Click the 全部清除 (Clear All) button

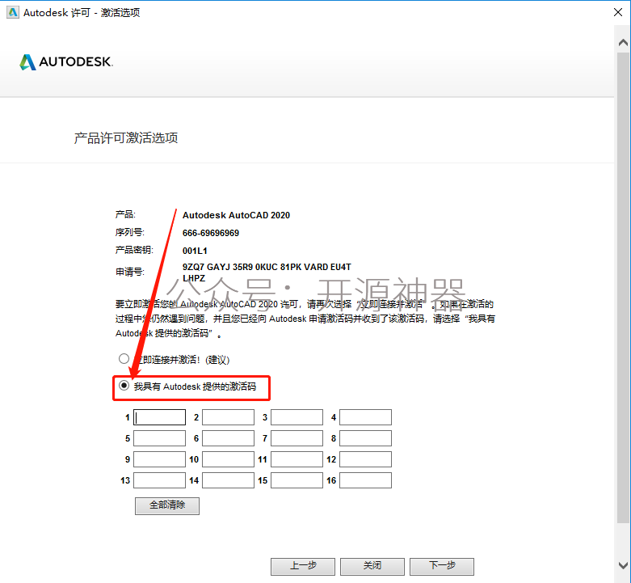tap(167, 505)
